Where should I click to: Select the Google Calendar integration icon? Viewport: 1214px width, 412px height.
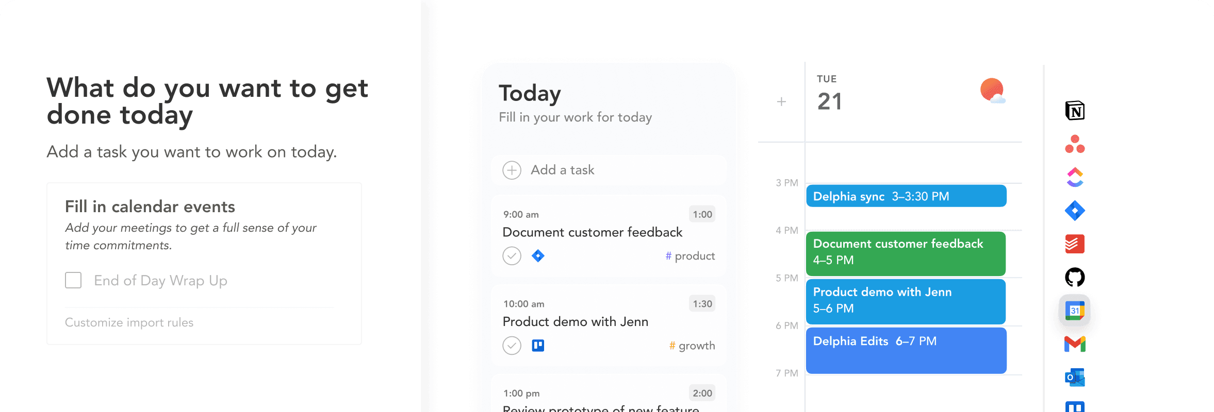(x=1075, y=311)
